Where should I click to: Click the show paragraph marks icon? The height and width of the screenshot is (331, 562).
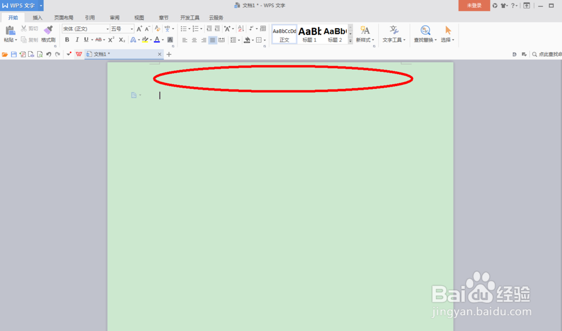251,29
